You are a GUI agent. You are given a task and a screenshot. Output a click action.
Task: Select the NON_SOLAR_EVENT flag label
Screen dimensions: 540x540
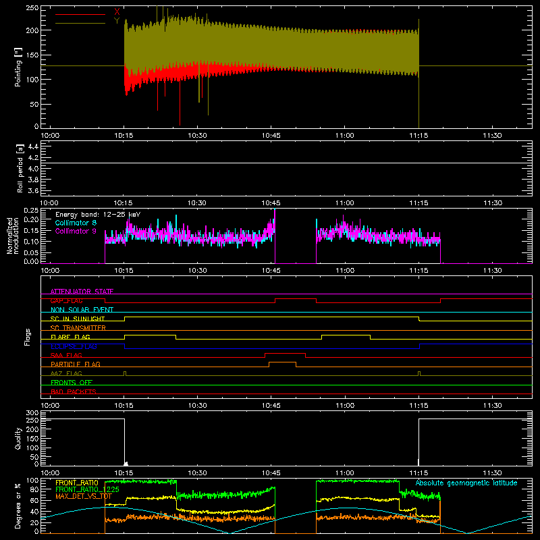pyautogui.click(x=82, y=310)
